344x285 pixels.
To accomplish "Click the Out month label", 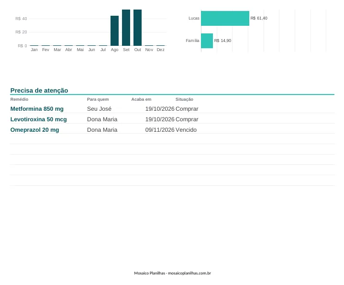I will [x=138, y=50].
